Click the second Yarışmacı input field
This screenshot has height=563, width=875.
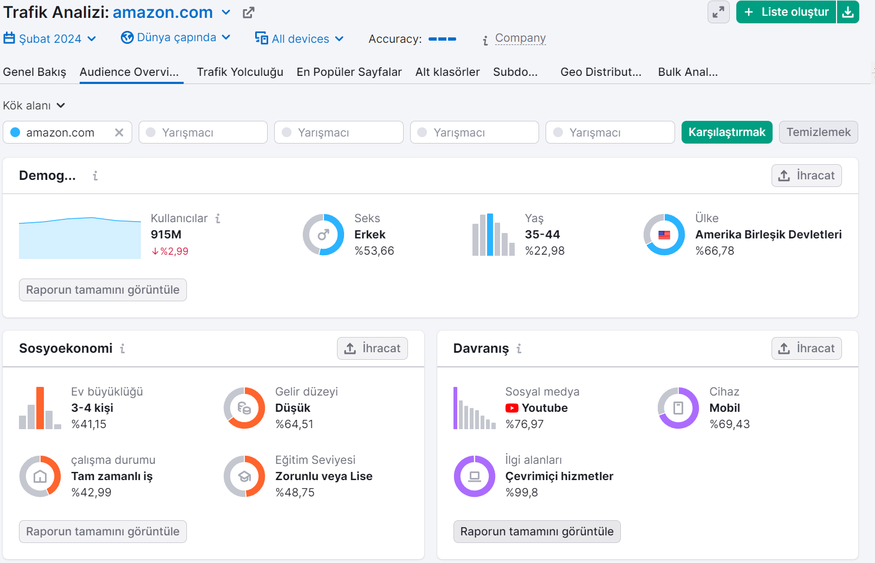click(x=339, y=132)
